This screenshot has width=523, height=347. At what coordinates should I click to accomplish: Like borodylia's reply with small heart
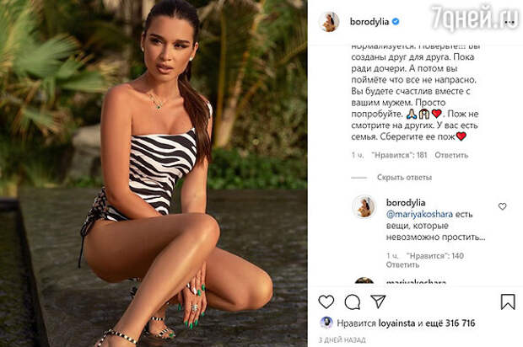coord(502,206)
